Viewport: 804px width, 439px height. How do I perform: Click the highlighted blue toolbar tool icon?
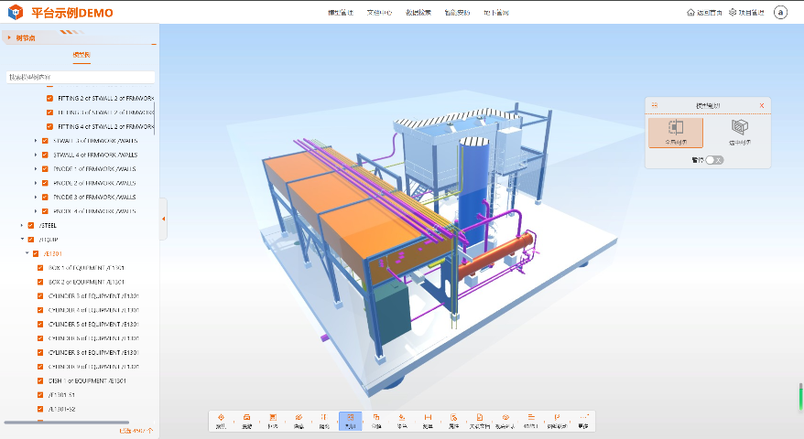[351, 420]
